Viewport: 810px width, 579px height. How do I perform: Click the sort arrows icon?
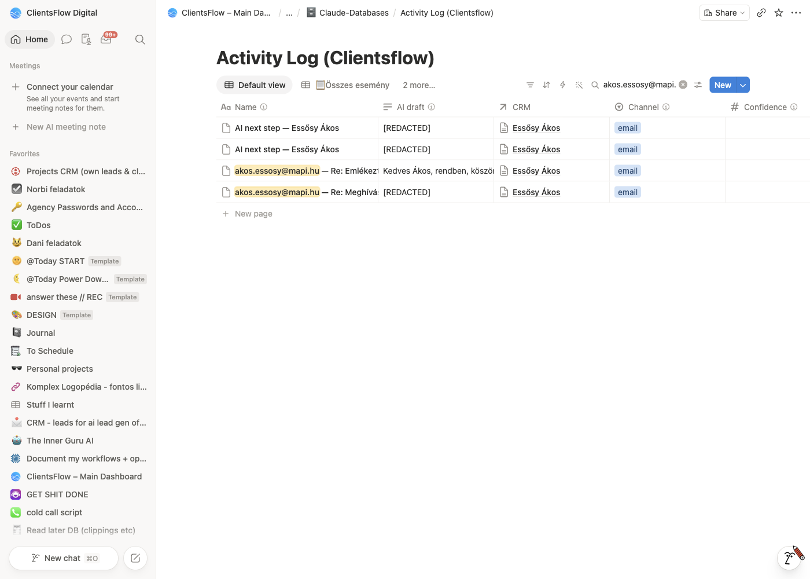click(x=546, y=85)
